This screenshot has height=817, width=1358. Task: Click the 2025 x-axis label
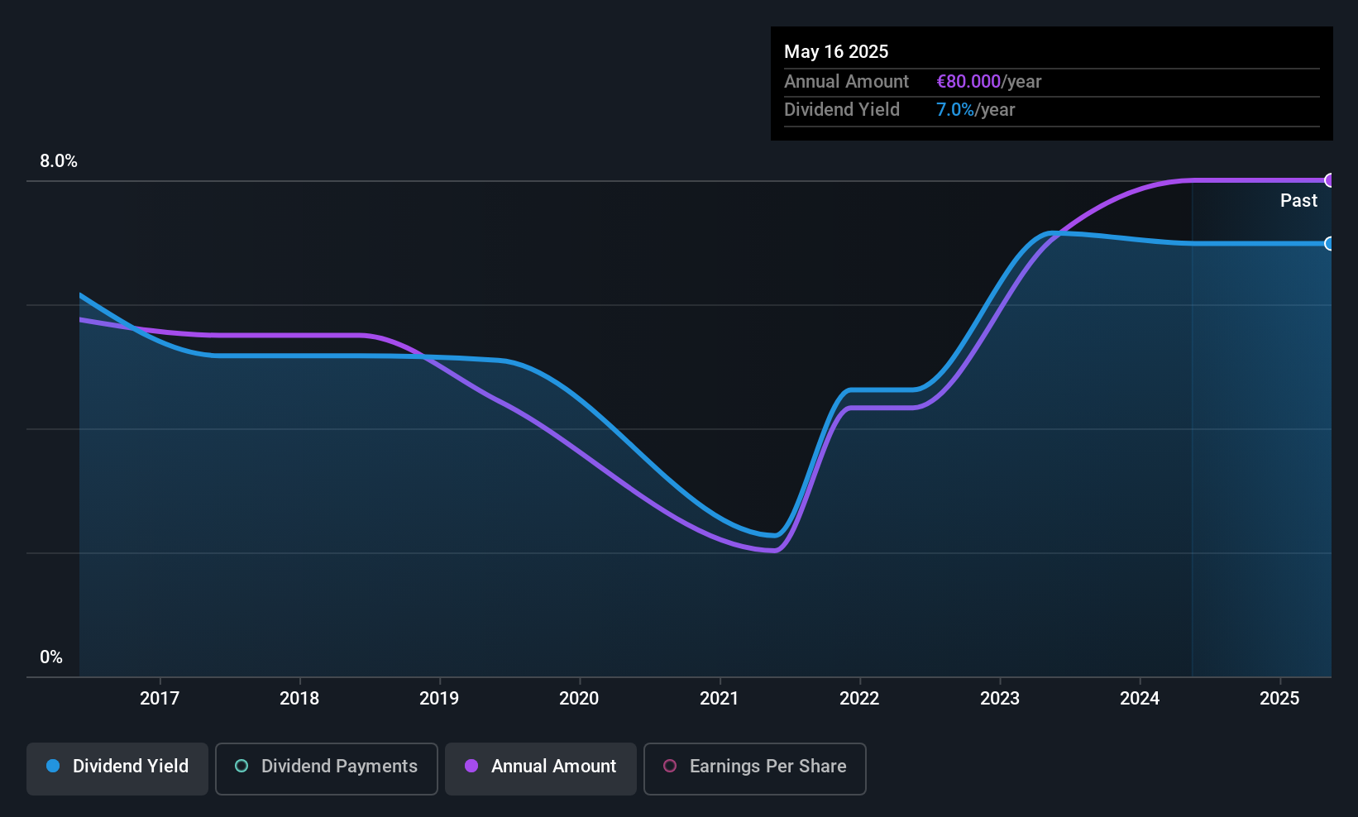pyautogui.click(x=1279, y=698)
